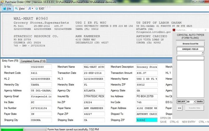The height and width of the screenshot is (131, 209).
Task: Select the Hierarchy City field TAMPA
Action: point(41,85)
